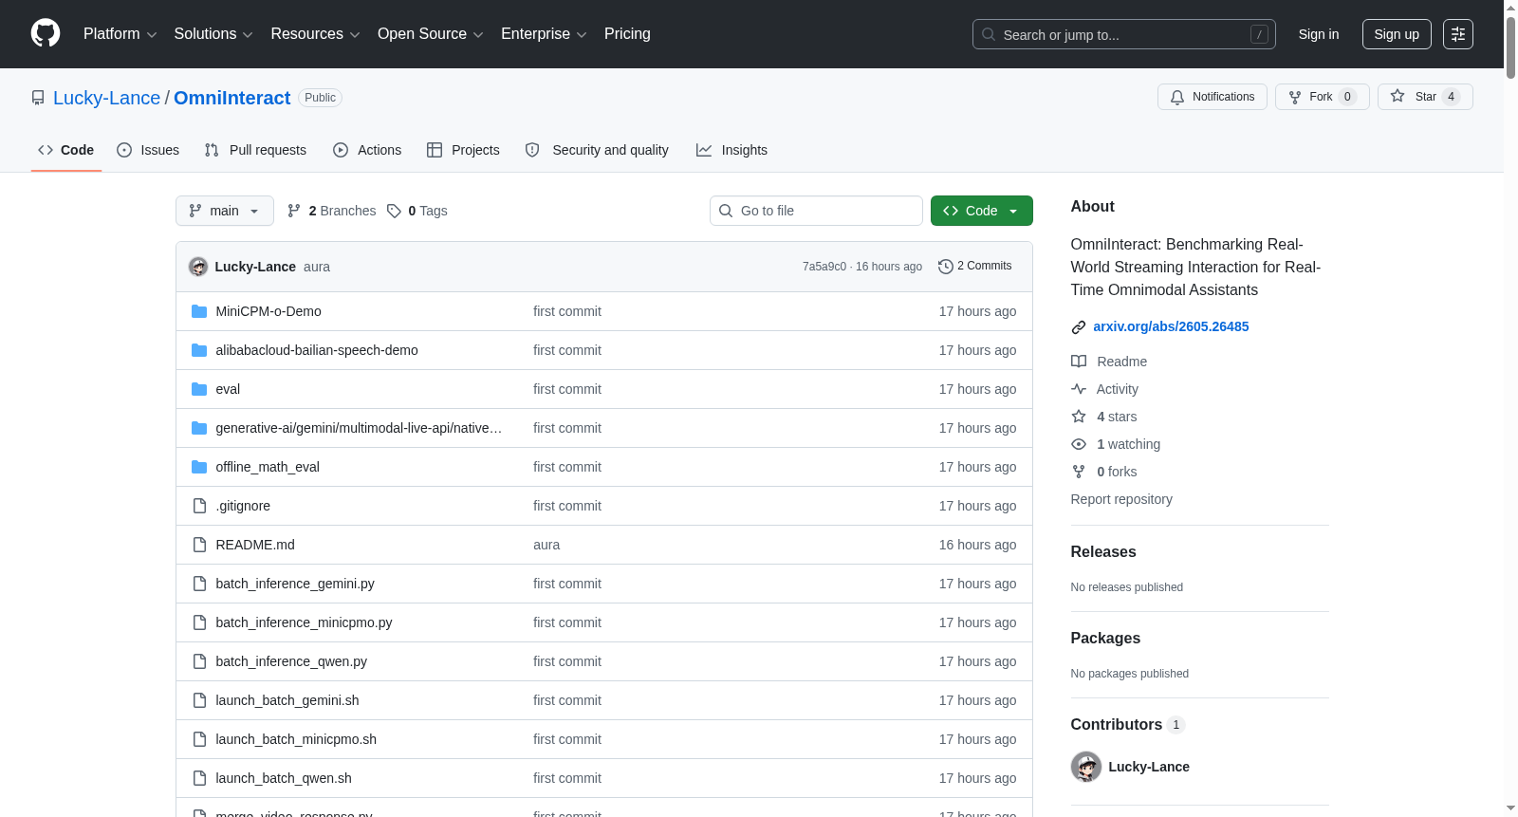Open the main branch selector dropdown

225,211
